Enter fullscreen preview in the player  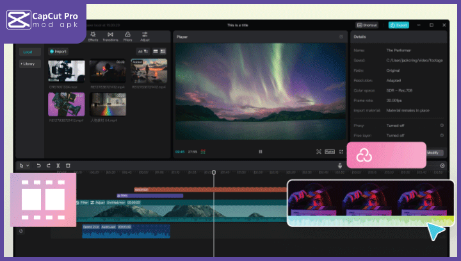[341, 151]
